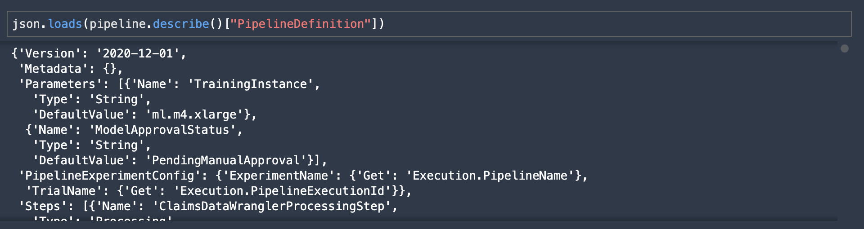Click inside the json.loads code cell
Image resolution: width=864 pixels, height=229 pixels.
tap(429, 24)
